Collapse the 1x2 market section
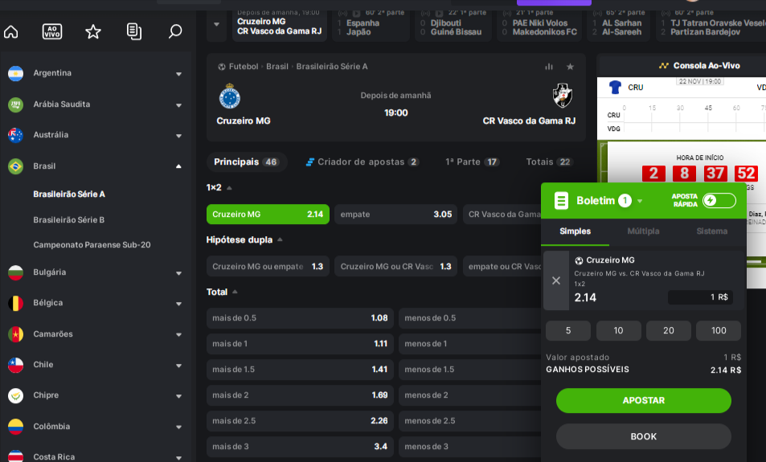766x462 pixels. click(229, 188)
